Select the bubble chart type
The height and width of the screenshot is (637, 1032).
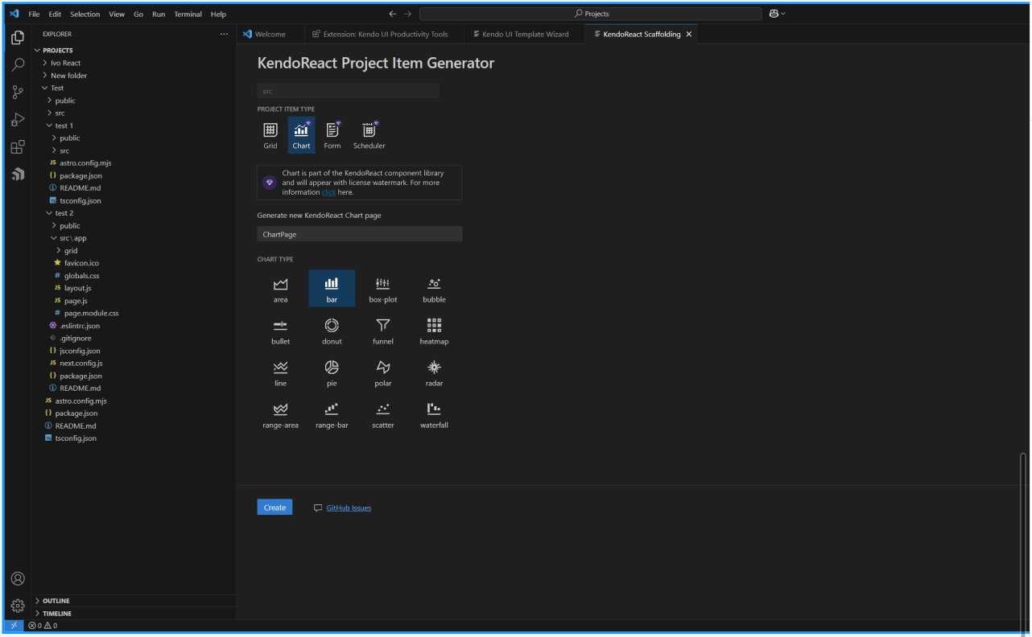click(x=434, y=288)
